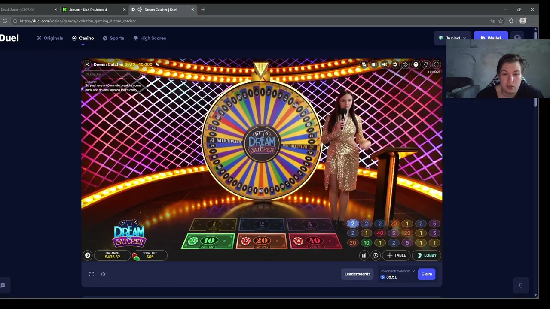Viewport: 550px width, 309px height.
Task: Close the Dream Catcher | Duel browser tab
Action: click(192, 9)
